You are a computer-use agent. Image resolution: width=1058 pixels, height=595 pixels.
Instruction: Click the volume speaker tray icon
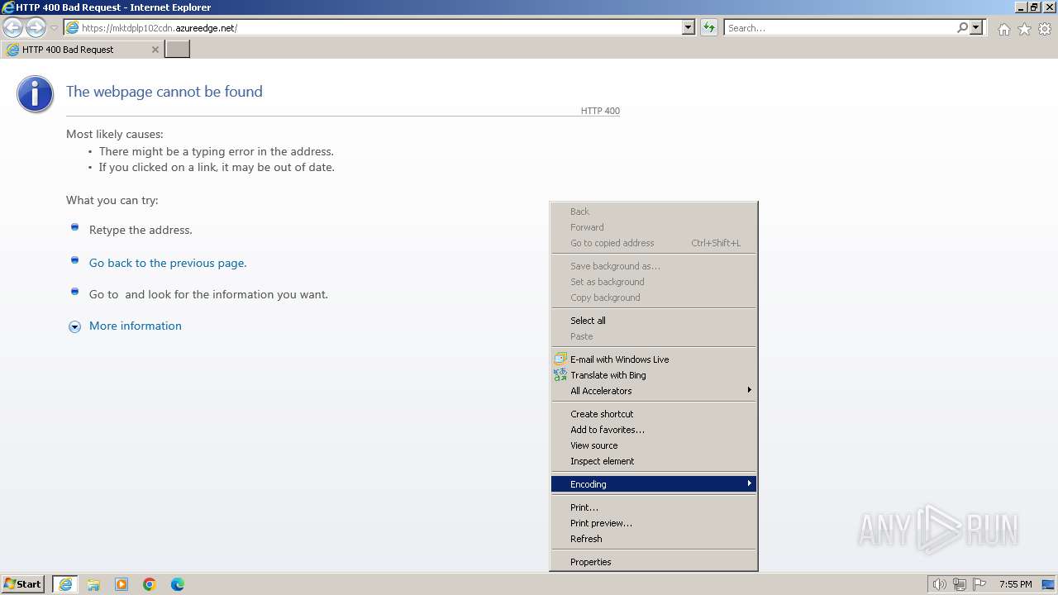pyautogui.click(x=939, y=584)
